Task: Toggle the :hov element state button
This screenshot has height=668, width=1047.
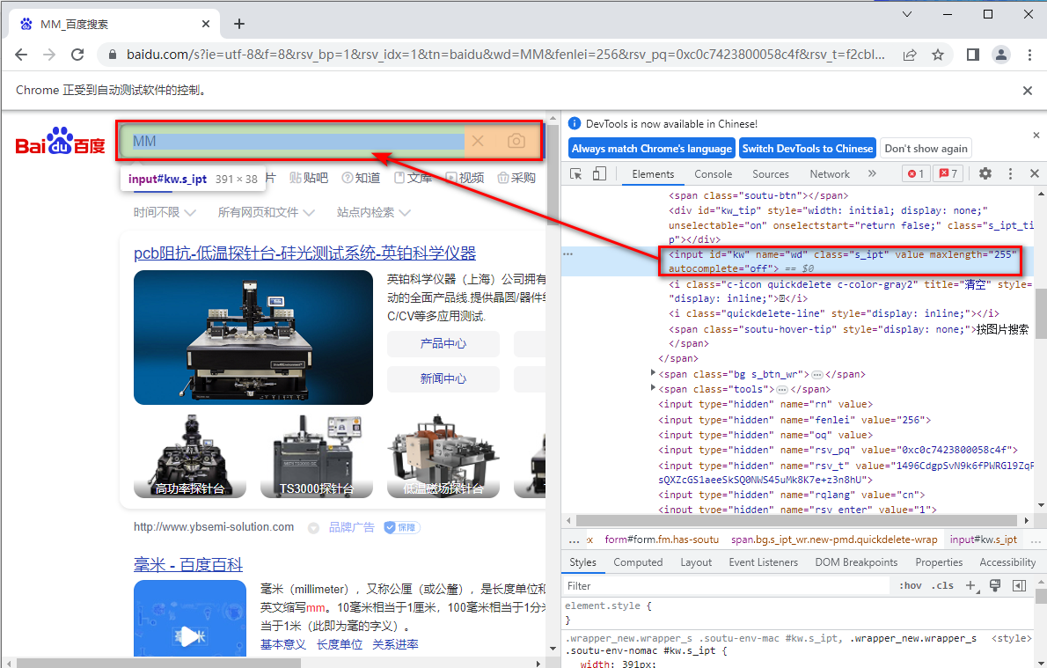Action: coord(910,586)
